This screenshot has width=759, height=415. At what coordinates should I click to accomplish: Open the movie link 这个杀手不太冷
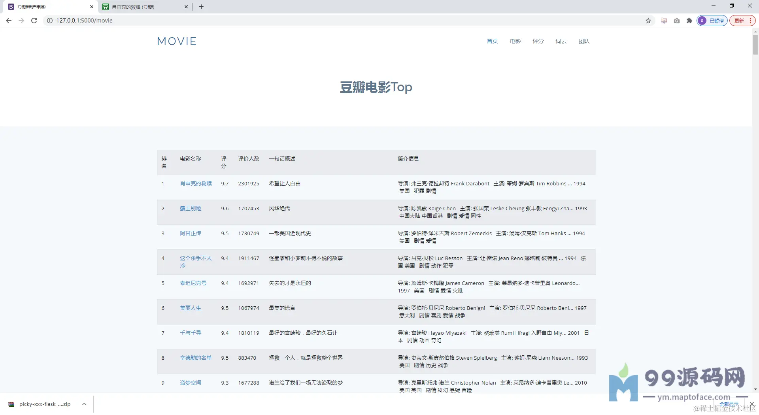tap(196, 262)
